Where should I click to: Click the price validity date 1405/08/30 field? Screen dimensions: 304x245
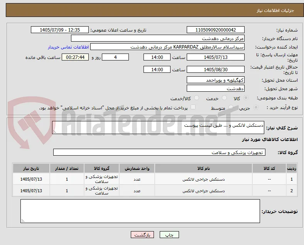[216, 69]
